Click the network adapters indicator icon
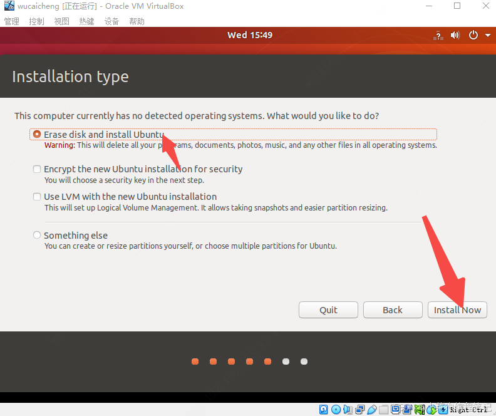The height and width of the screenshot is (416, 496). (359, 410)
